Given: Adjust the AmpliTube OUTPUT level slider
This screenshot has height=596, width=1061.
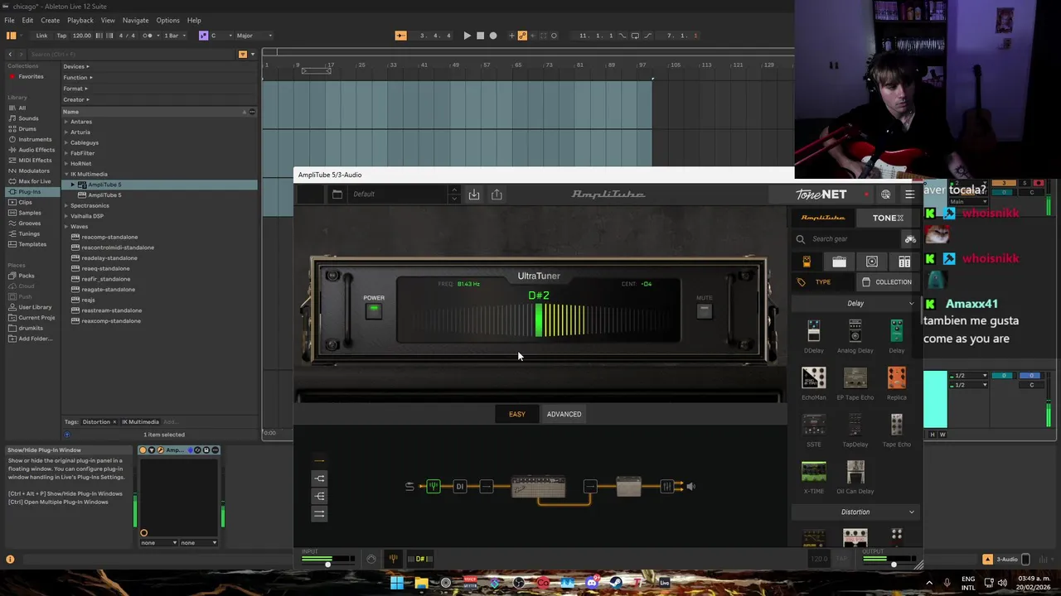Looking at the screenshot, I should (x=894, y=565).
